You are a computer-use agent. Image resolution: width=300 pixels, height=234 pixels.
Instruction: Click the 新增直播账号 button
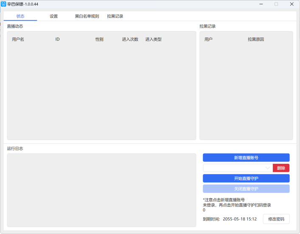[x=246, y=158]
